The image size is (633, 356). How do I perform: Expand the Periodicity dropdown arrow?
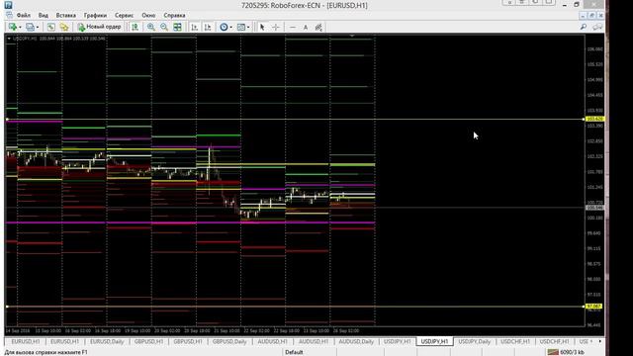pyautogui.click(x=230, y=28)
